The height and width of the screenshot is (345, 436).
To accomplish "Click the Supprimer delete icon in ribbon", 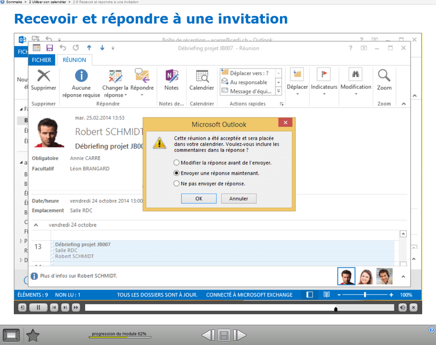I will tap(44, 76).
